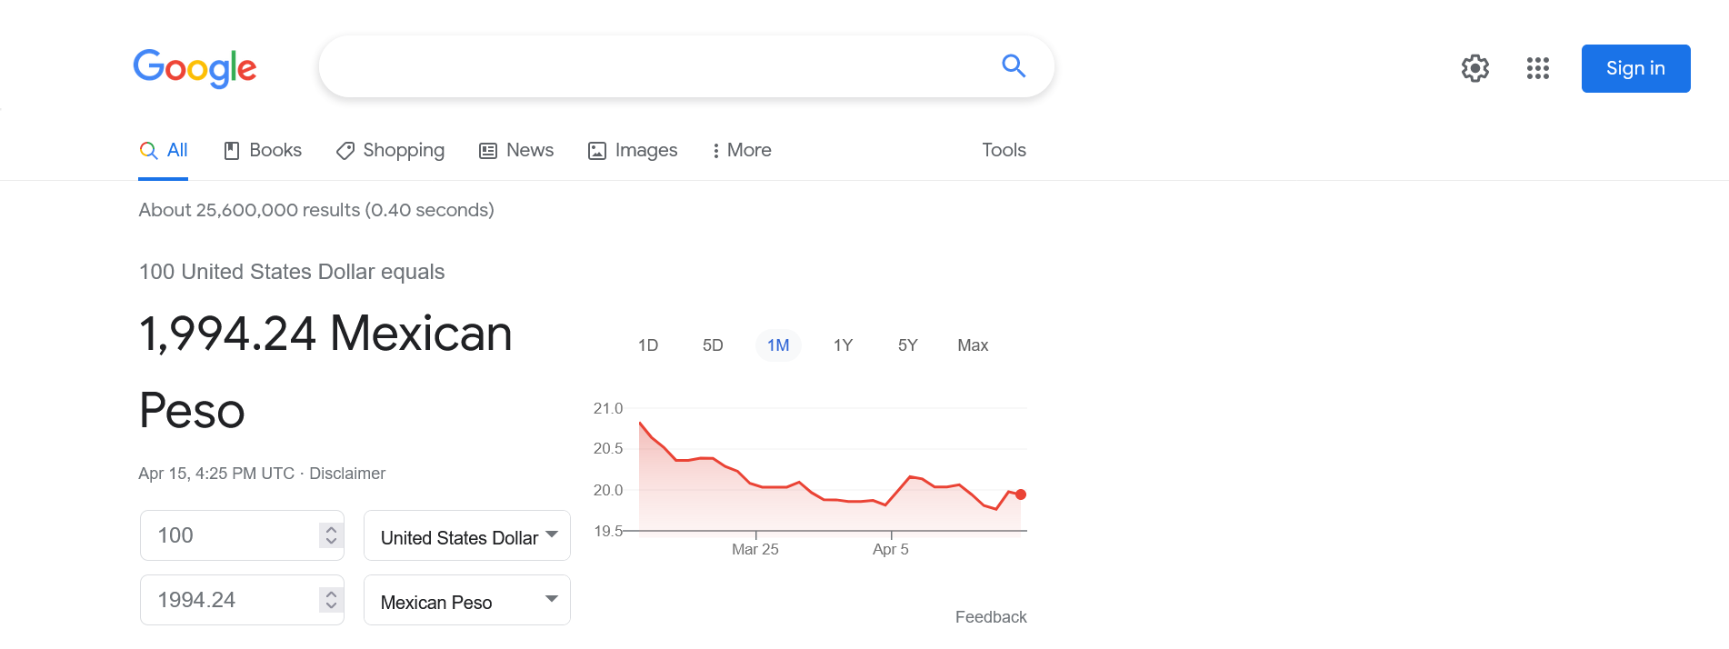
Task: Increment the 100 amount stepper
Action: click(x=331, y=529)
